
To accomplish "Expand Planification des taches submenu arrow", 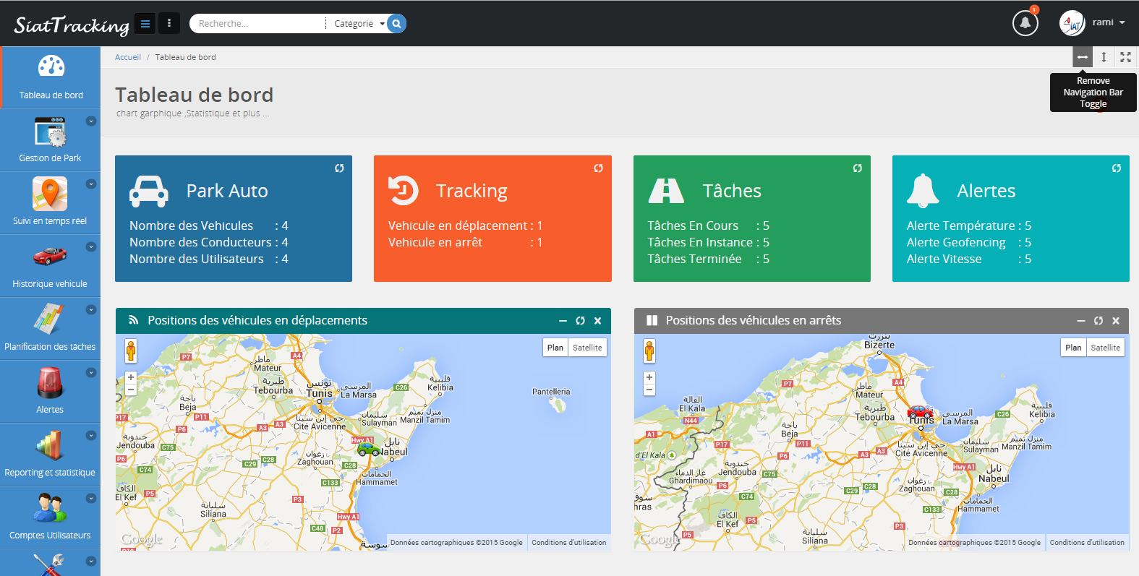I will click(91, 310).
